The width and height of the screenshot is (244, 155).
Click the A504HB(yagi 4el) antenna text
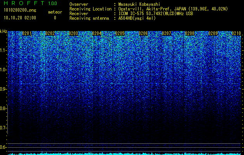[x=137, y=18]
